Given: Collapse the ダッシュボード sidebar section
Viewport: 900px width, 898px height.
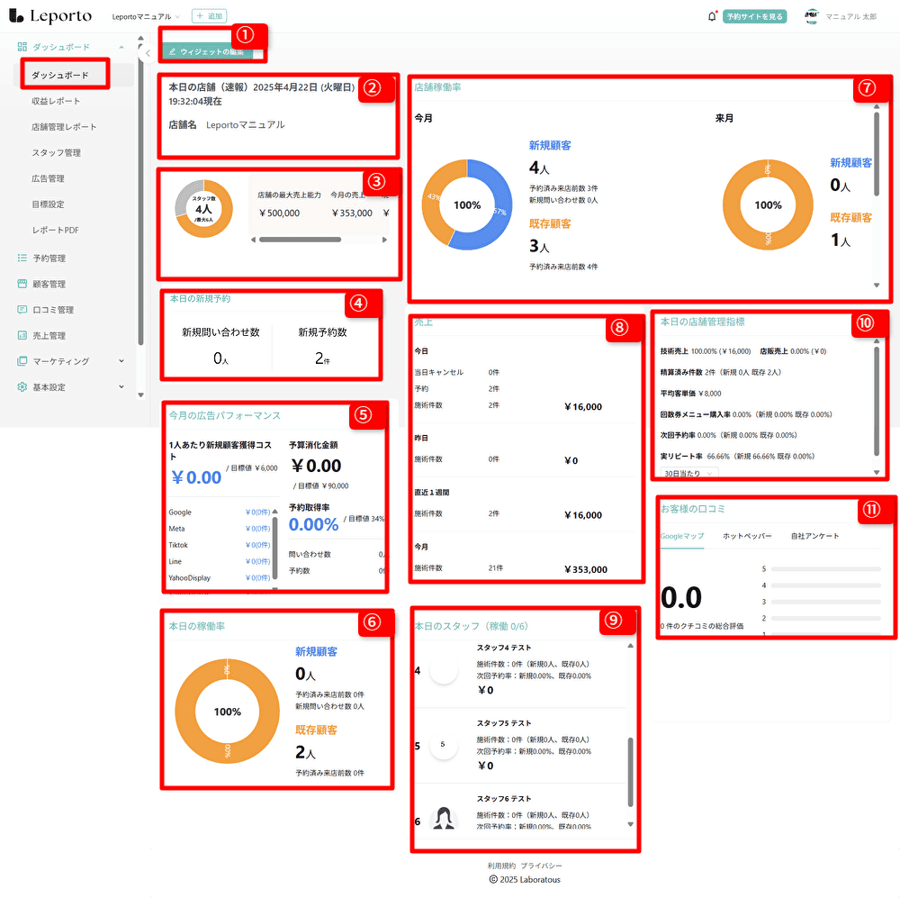Looking at the screenshot, I should tap(121, 46).
